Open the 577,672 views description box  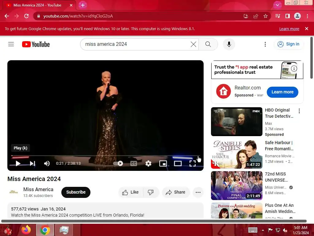pyautogui.click(x=105, y=211)
